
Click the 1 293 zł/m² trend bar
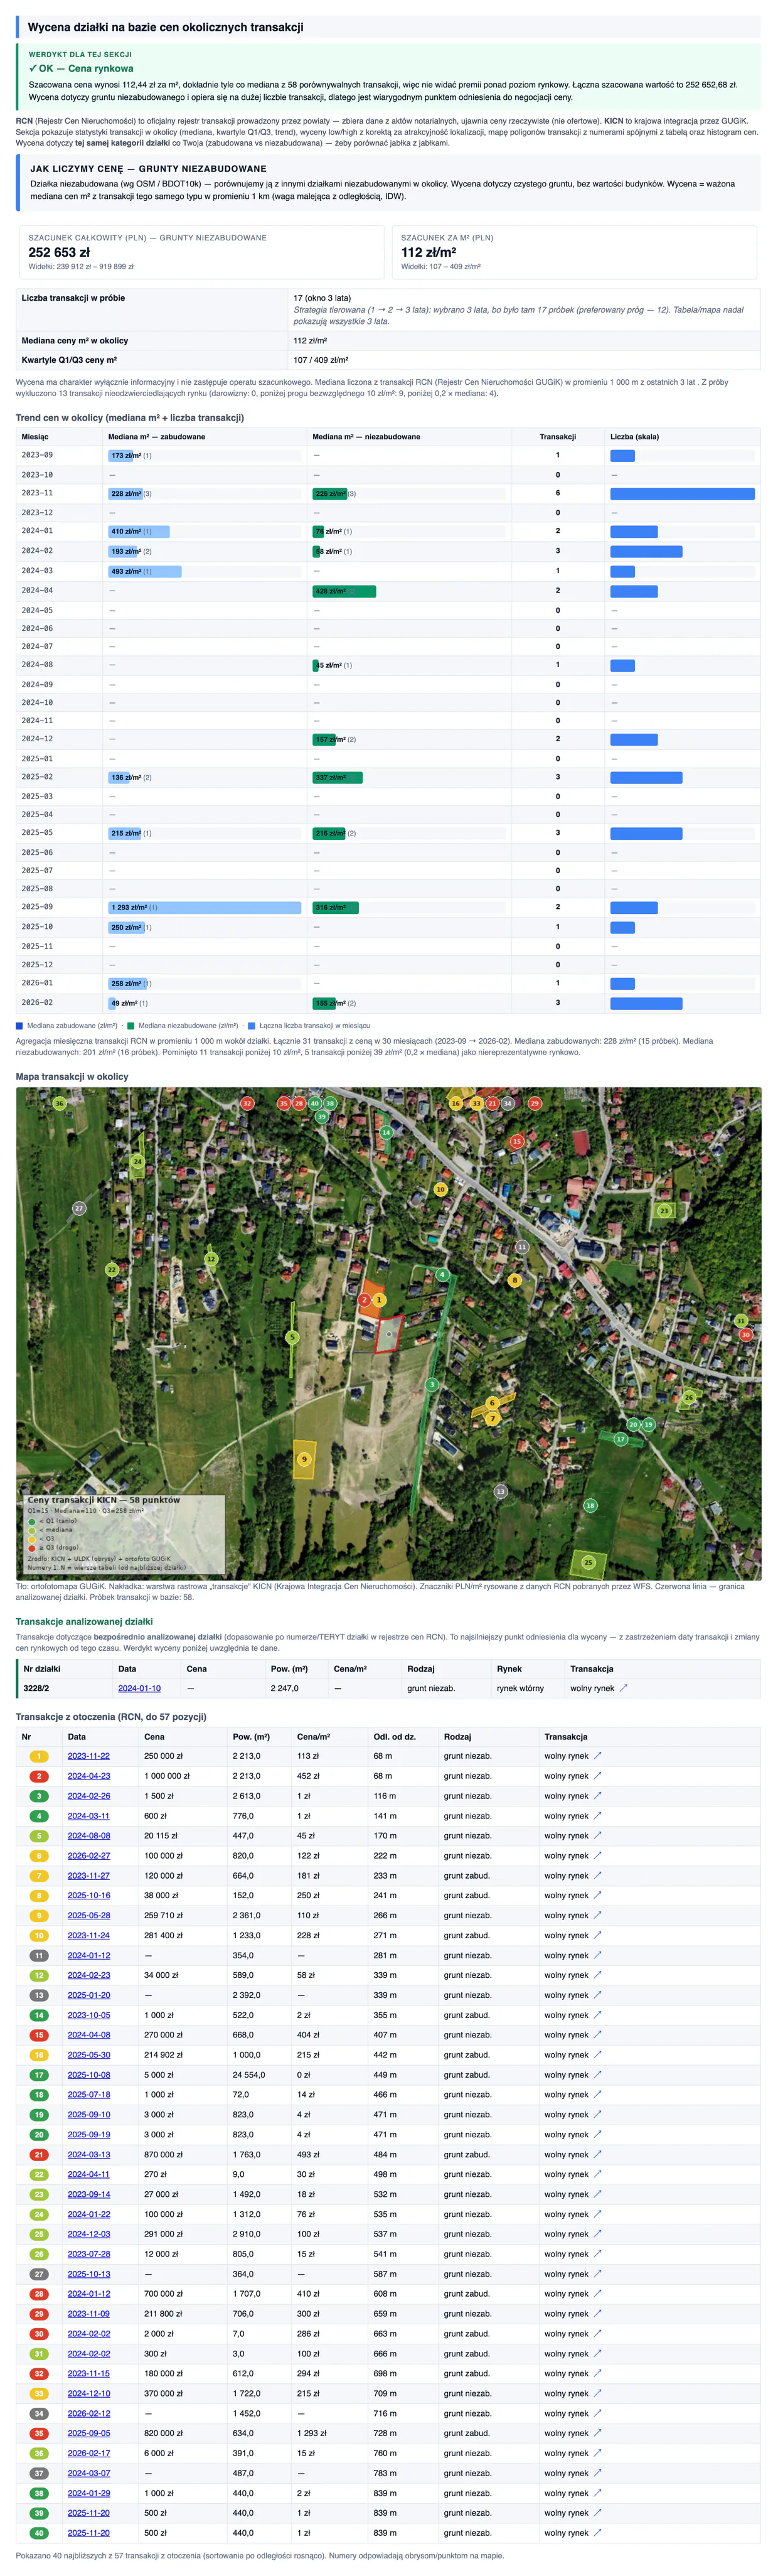(x=205, y=907)
